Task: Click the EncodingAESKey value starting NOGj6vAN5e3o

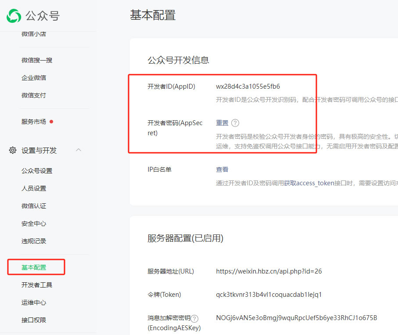Action: tap(297, 318)
